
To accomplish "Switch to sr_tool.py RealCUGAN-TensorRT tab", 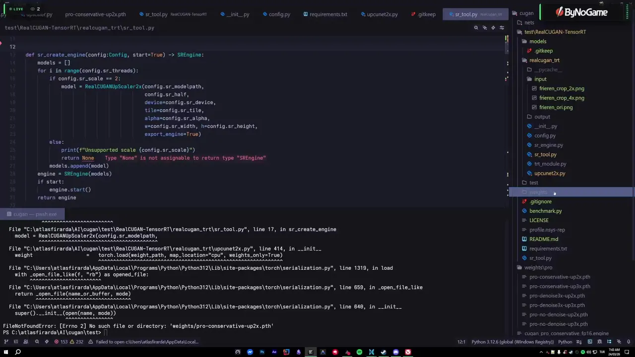I will pyautogui.click(x=173, y=14).
